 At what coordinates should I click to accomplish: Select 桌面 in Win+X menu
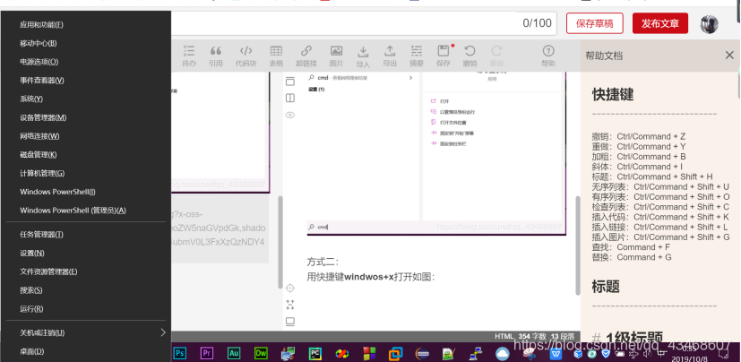pyautogui.click(x=86, y=351)
